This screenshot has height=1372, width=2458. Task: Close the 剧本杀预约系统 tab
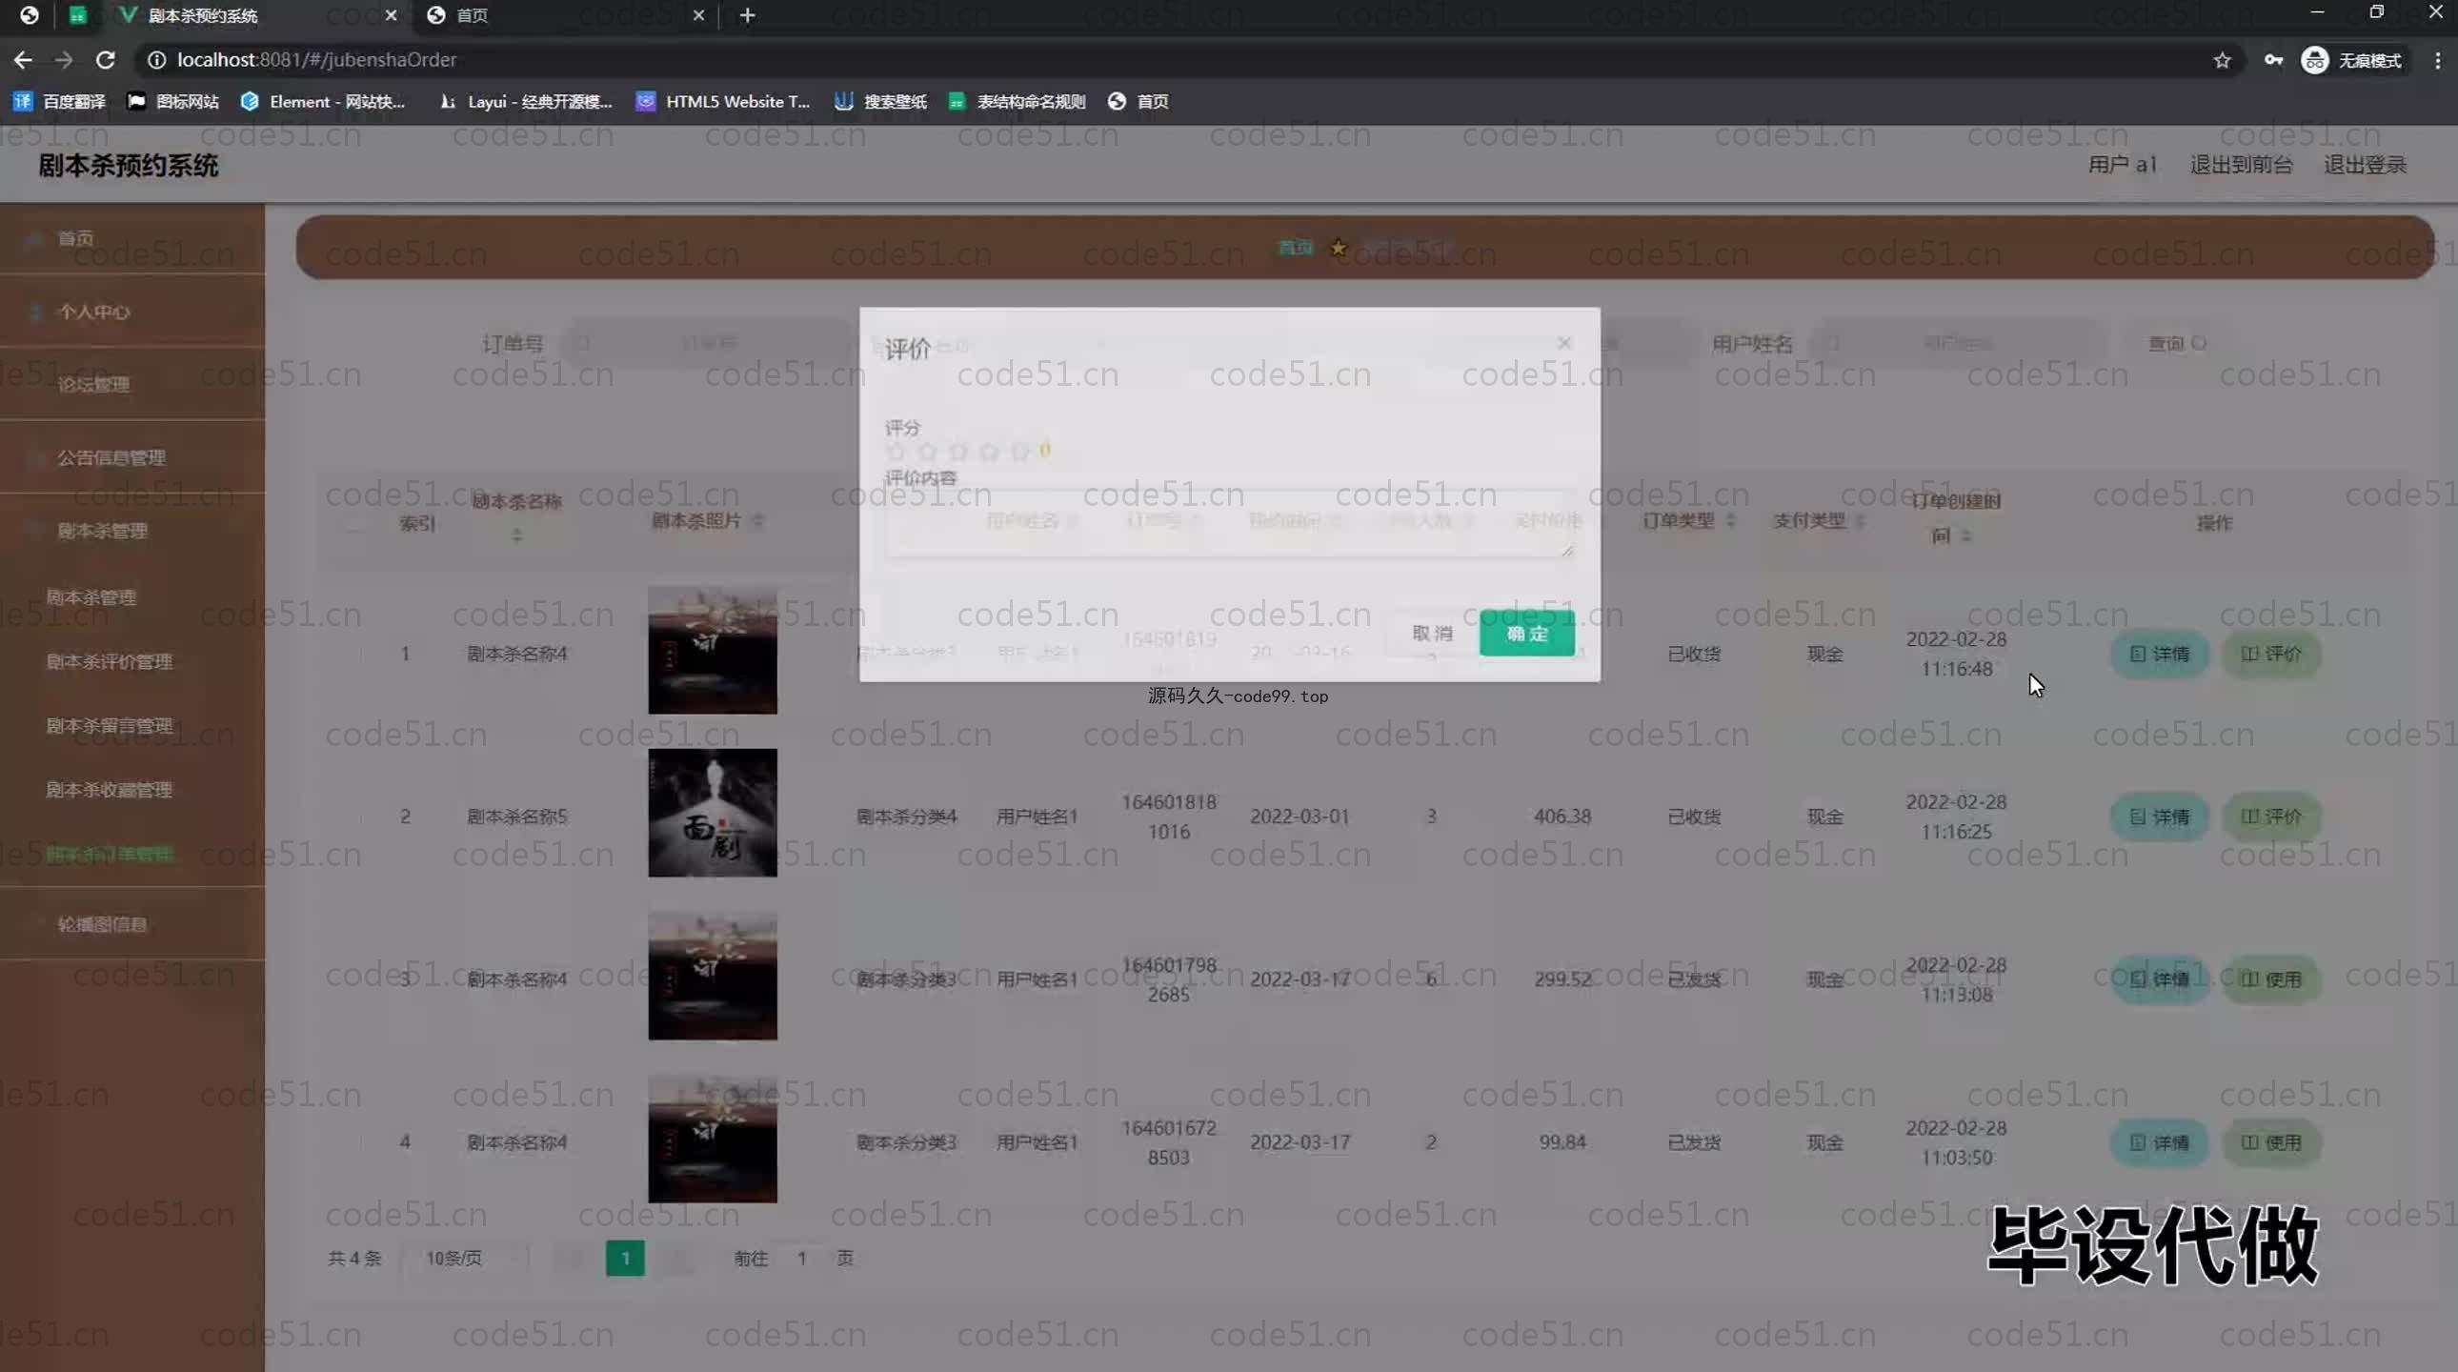(392, 15)
